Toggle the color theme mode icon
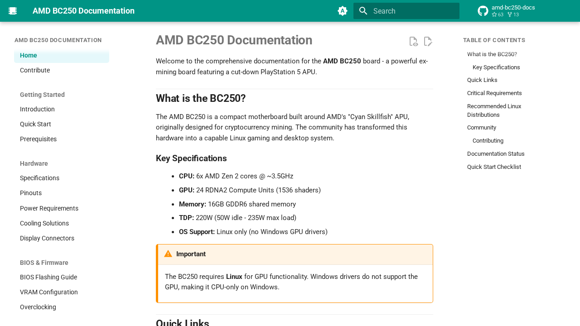 343,11
